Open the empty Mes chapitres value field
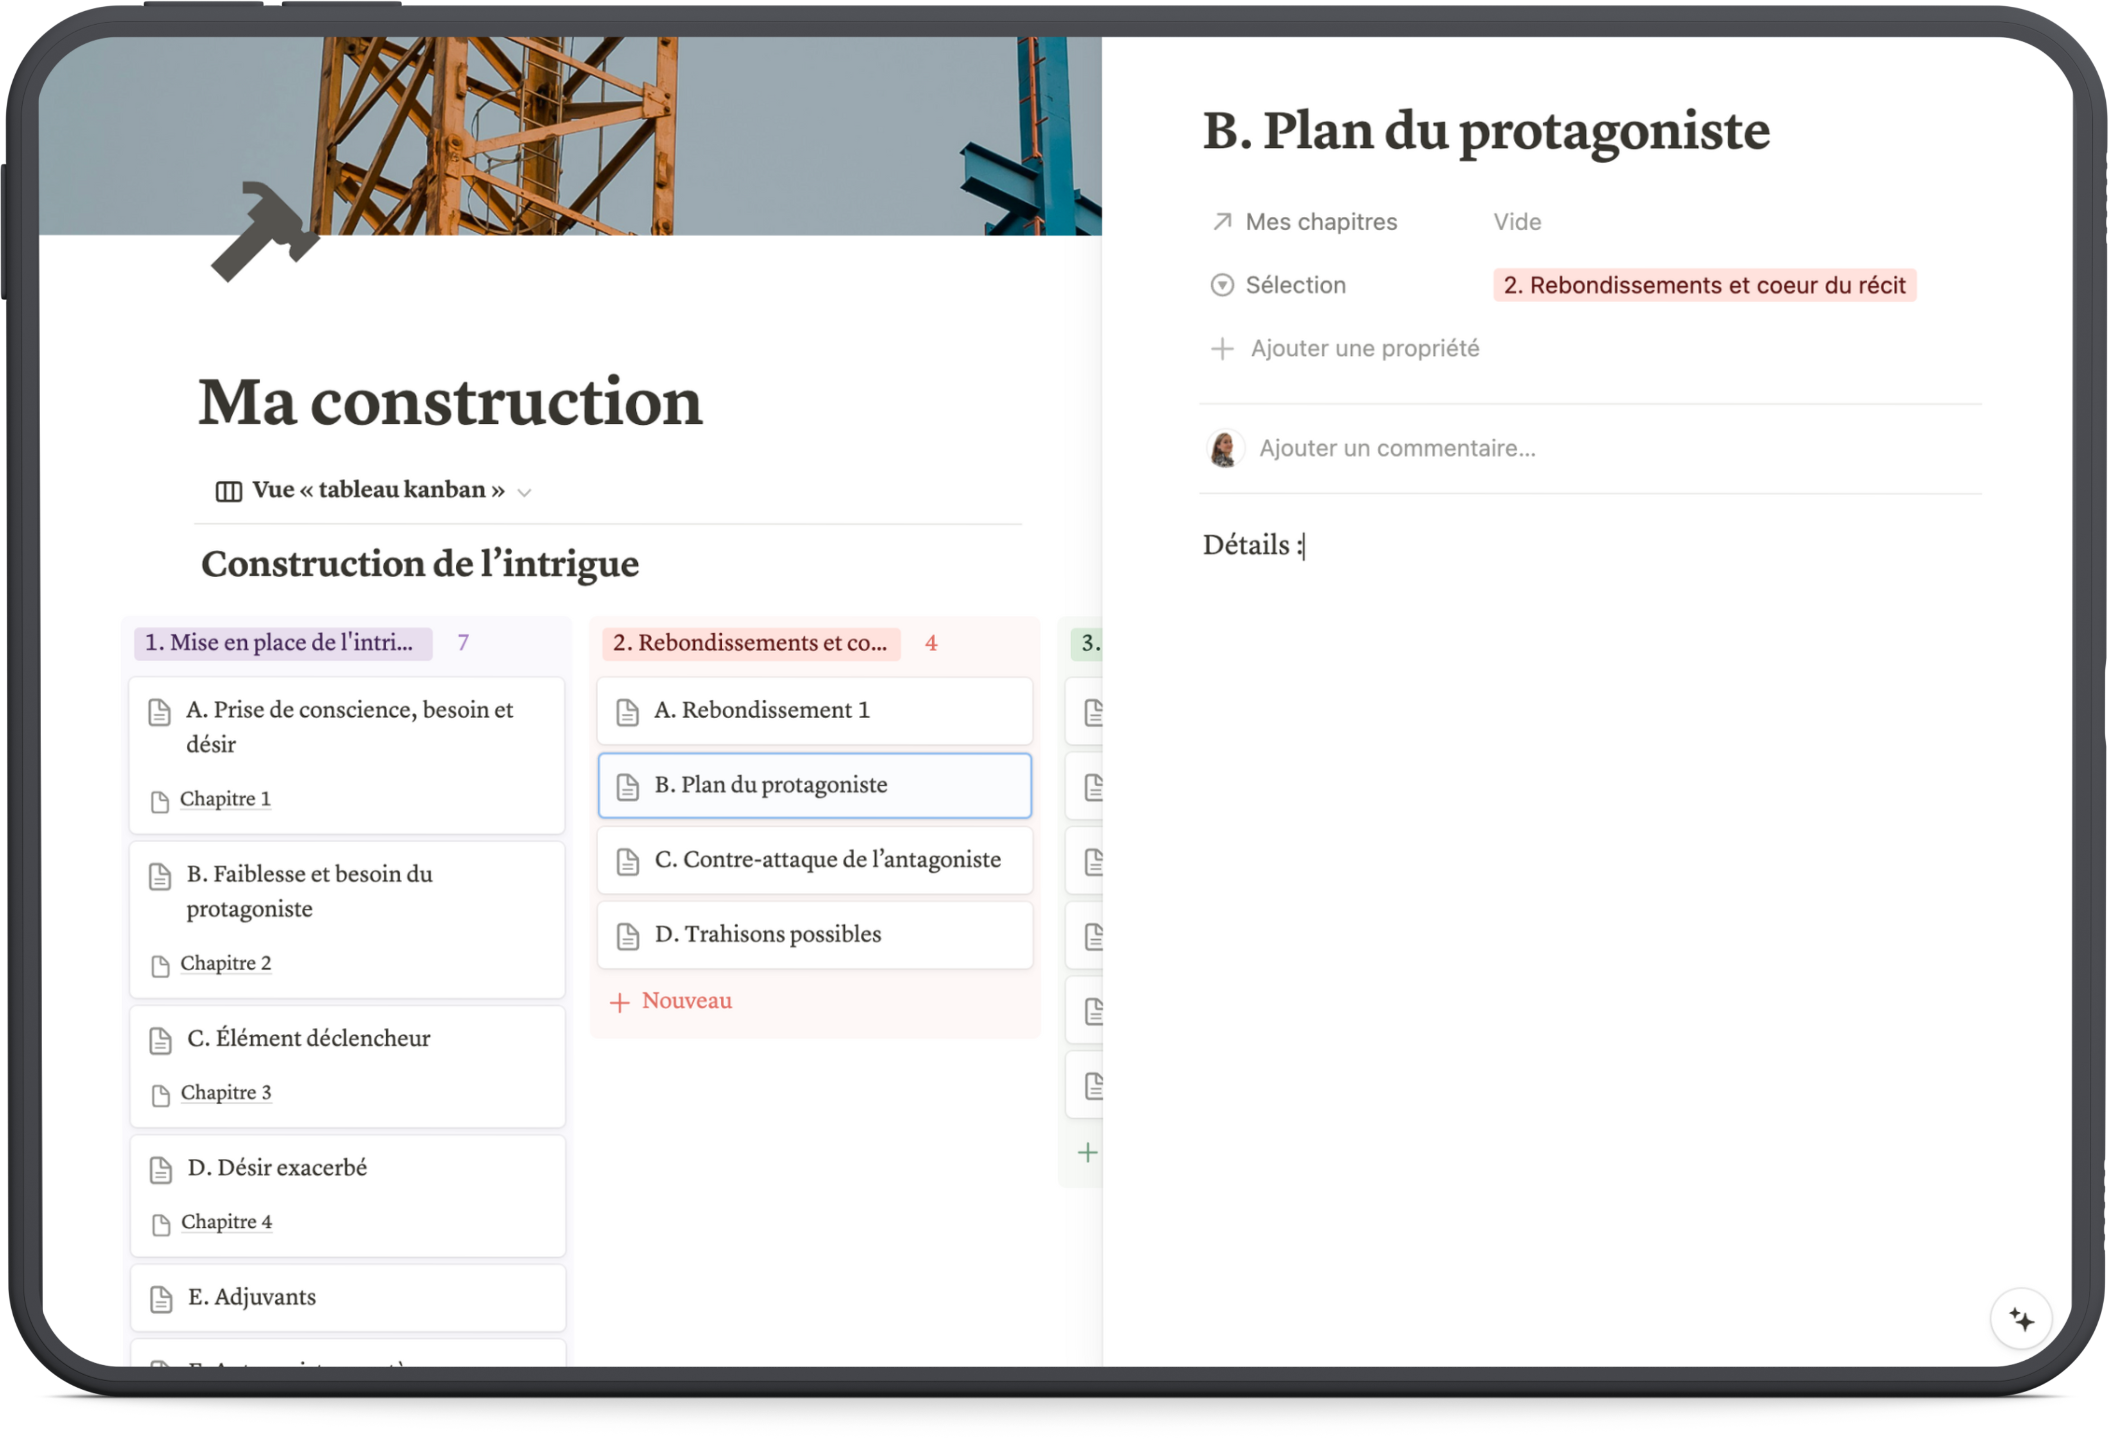This screenshot has width=2110, height=1440. click(1516, 222)
